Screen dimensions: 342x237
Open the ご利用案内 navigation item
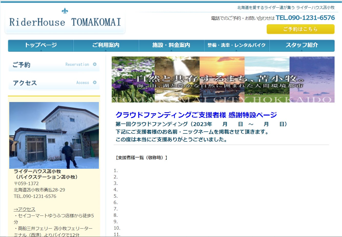[106, 45]
